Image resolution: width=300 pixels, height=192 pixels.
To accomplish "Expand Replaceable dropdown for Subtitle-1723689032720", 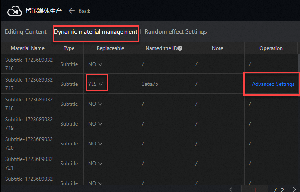I will point(95,144).
